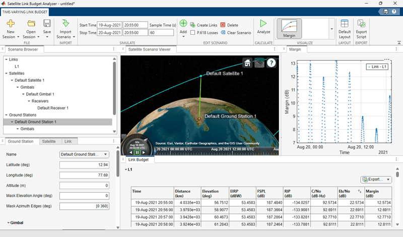Viewport: 403px width, 237px height.
Task: Open the Export dropdown arrow in Link Budget
Action: coord(388,180)
